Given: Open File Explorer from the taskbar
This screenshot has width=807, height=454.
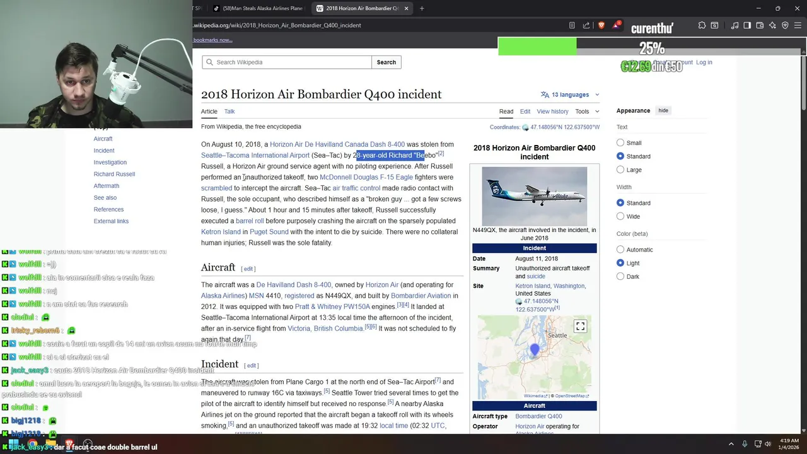Looking at the screenshot, I should tap(50, 444).
